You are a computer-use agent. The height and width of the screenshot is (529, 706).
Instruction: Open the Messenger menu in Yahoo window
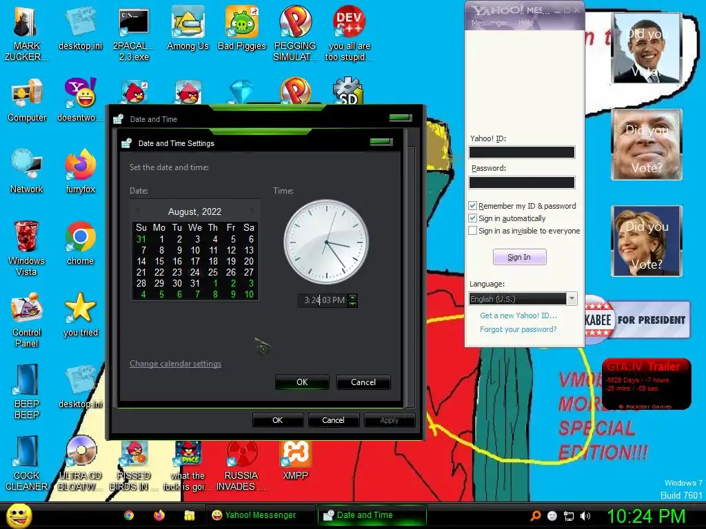click(490, 23)
